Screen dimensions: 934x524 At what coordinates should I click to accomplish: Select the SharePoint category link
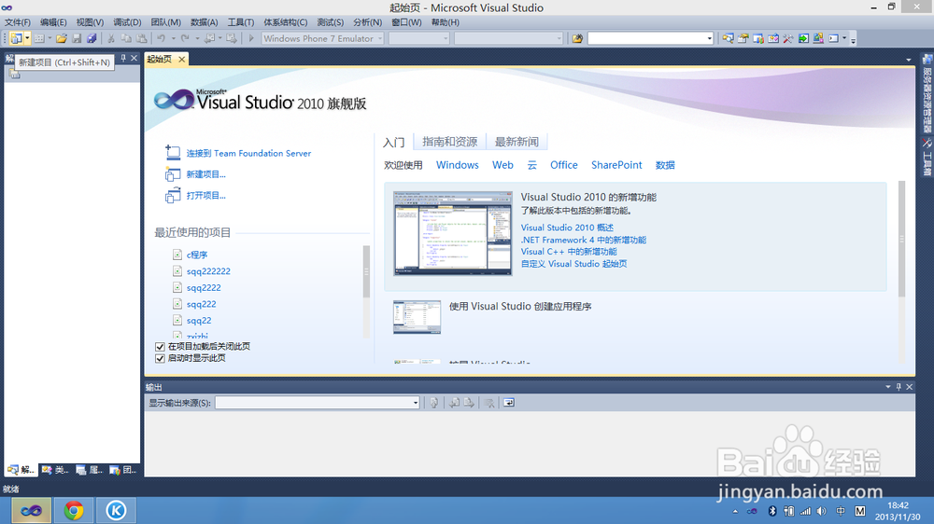tap(616, 165)
